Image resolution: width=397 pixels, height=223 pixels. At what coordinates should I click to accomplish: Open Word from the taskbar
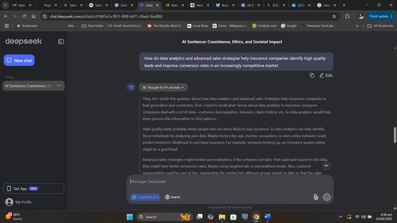point(267,217)
